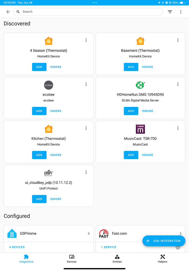Tap the UniFi Protect logo
This screenshot has width=189, height=271.
pyautogui.click(x=49, y=173)
